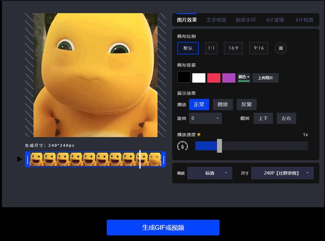Play the GIF timeline preview
The height and width of the screenshot is (241, 325).
(x=19, y=159)
